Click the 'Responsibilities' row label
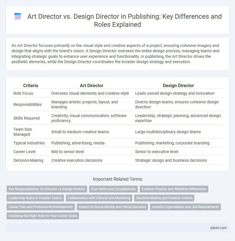The height and width of the screenshot is (241, 235). point(27,104)
